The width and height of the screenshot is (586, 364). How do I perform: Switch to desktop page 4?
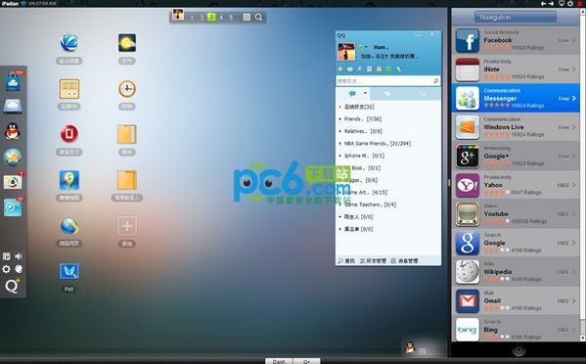221,18
